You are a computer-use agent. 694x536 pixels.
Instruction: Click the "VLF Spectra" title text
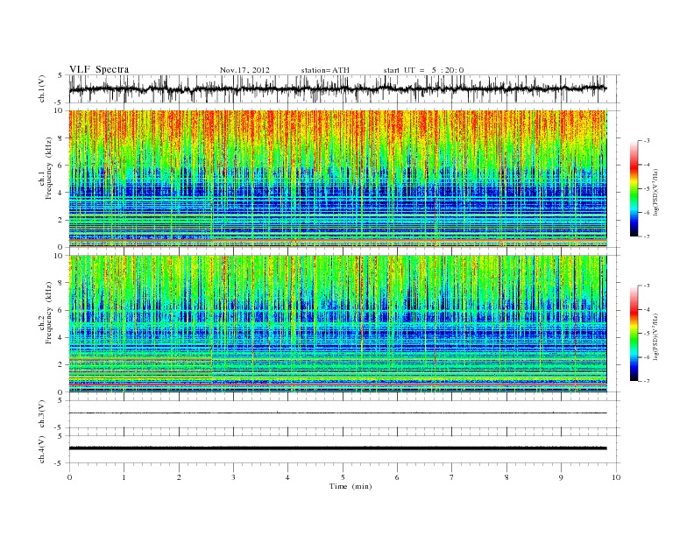coord(99,69)
